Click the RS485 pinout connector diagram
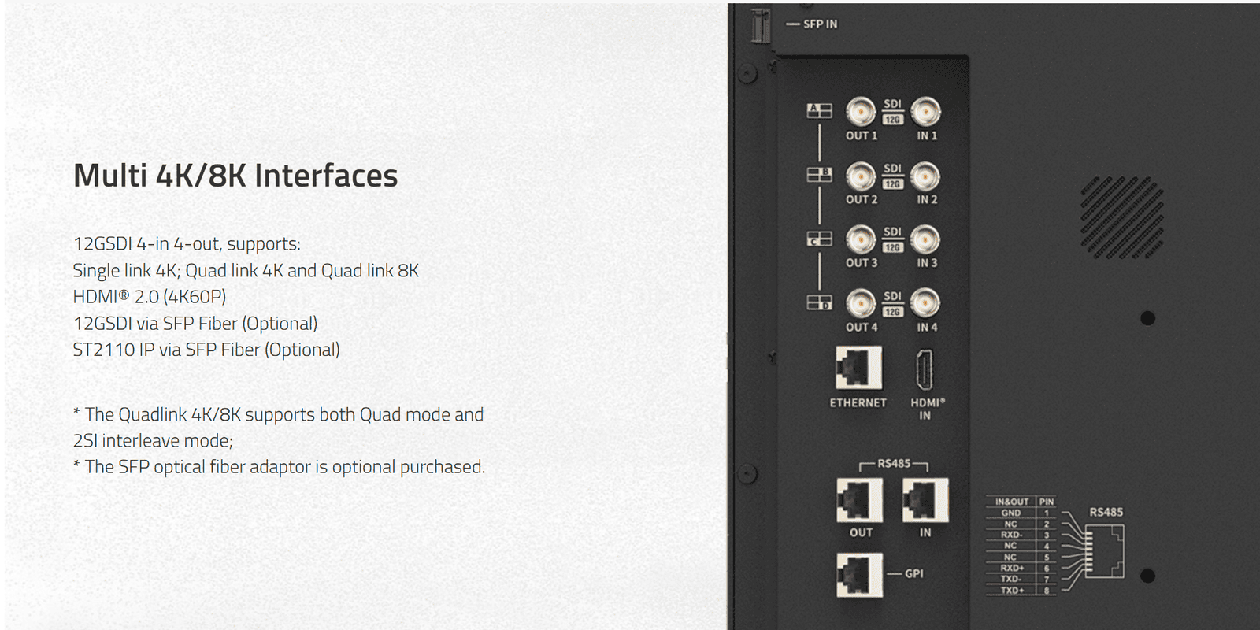 coord(1104,551)
